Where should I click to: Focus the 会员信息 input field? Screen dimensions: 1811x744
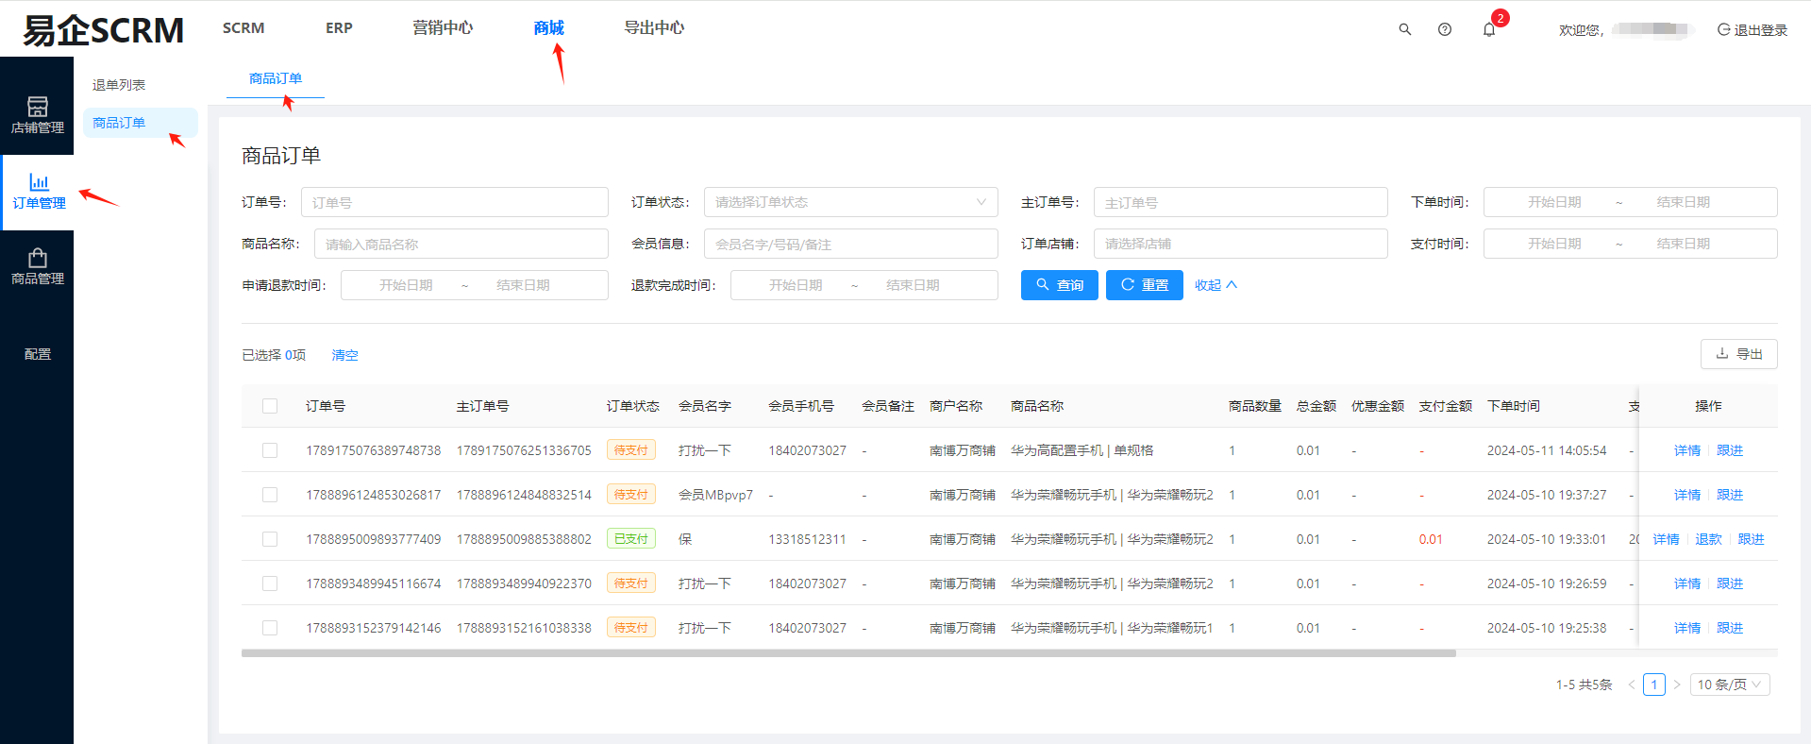[851, 244]
